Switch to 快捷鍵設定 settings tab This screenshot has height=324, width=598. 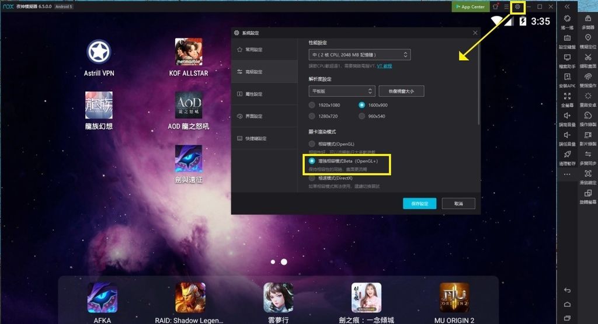(265, 138)
